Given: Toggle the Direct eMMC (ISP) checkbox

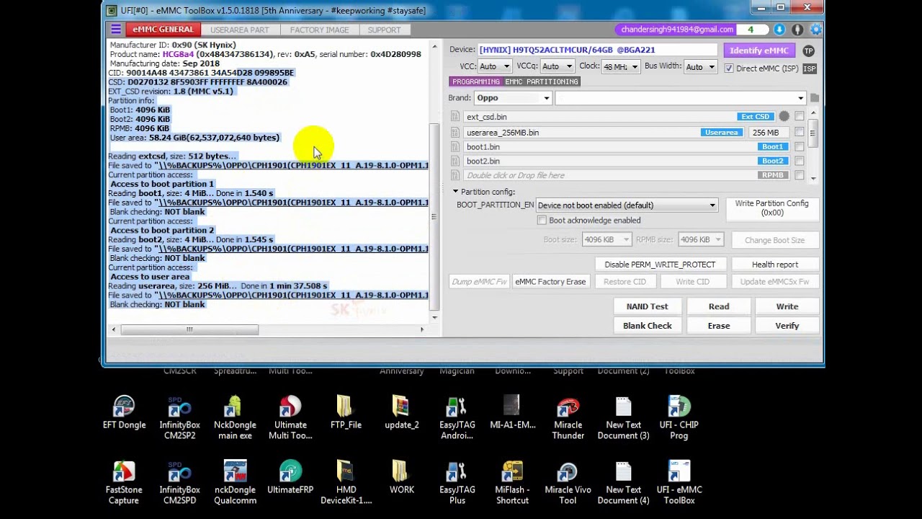Looking at the screenshot, I should (729, 68).
